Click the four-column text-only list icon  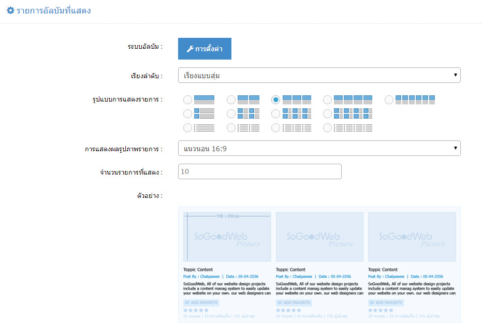[x=353, y=128]
